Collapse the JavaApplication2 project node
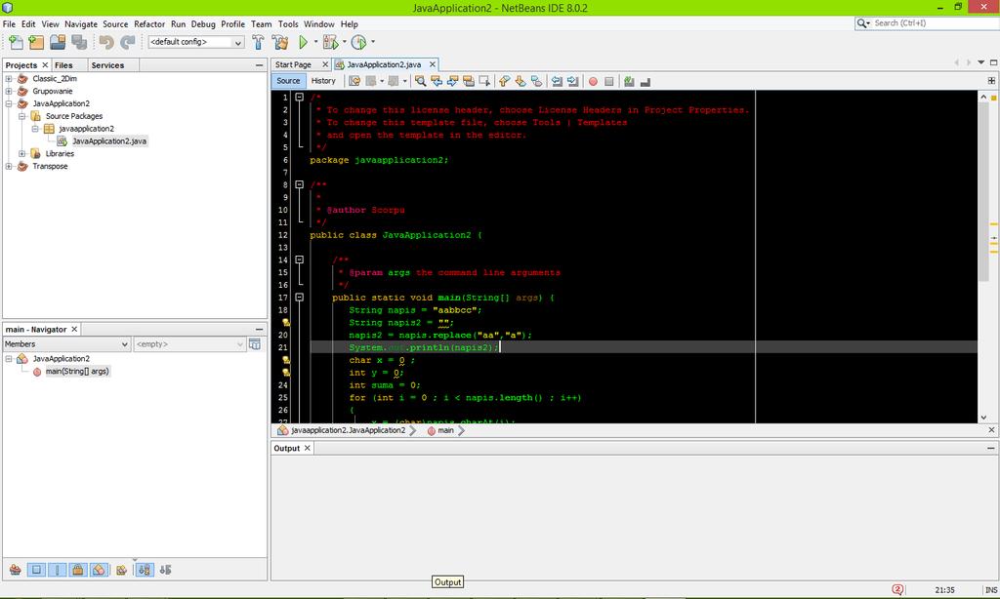1000x599 pixels. tap(9, 103)
